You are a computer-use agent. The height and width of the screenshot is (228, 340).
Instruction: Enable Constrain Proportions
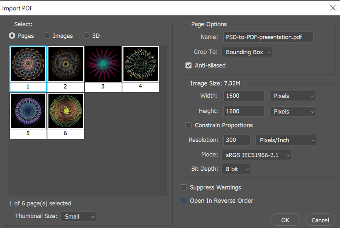point(188,125)
